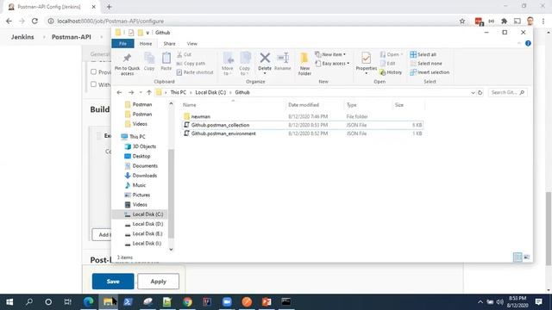
Task: Switch to the View ribbon tab
Action: click(191, 44)
